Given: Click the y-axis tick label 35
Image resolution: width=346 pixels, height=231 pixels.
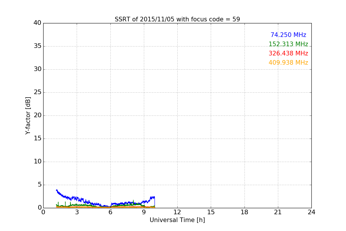Looking at the screenshot, I should coord(37,46).
